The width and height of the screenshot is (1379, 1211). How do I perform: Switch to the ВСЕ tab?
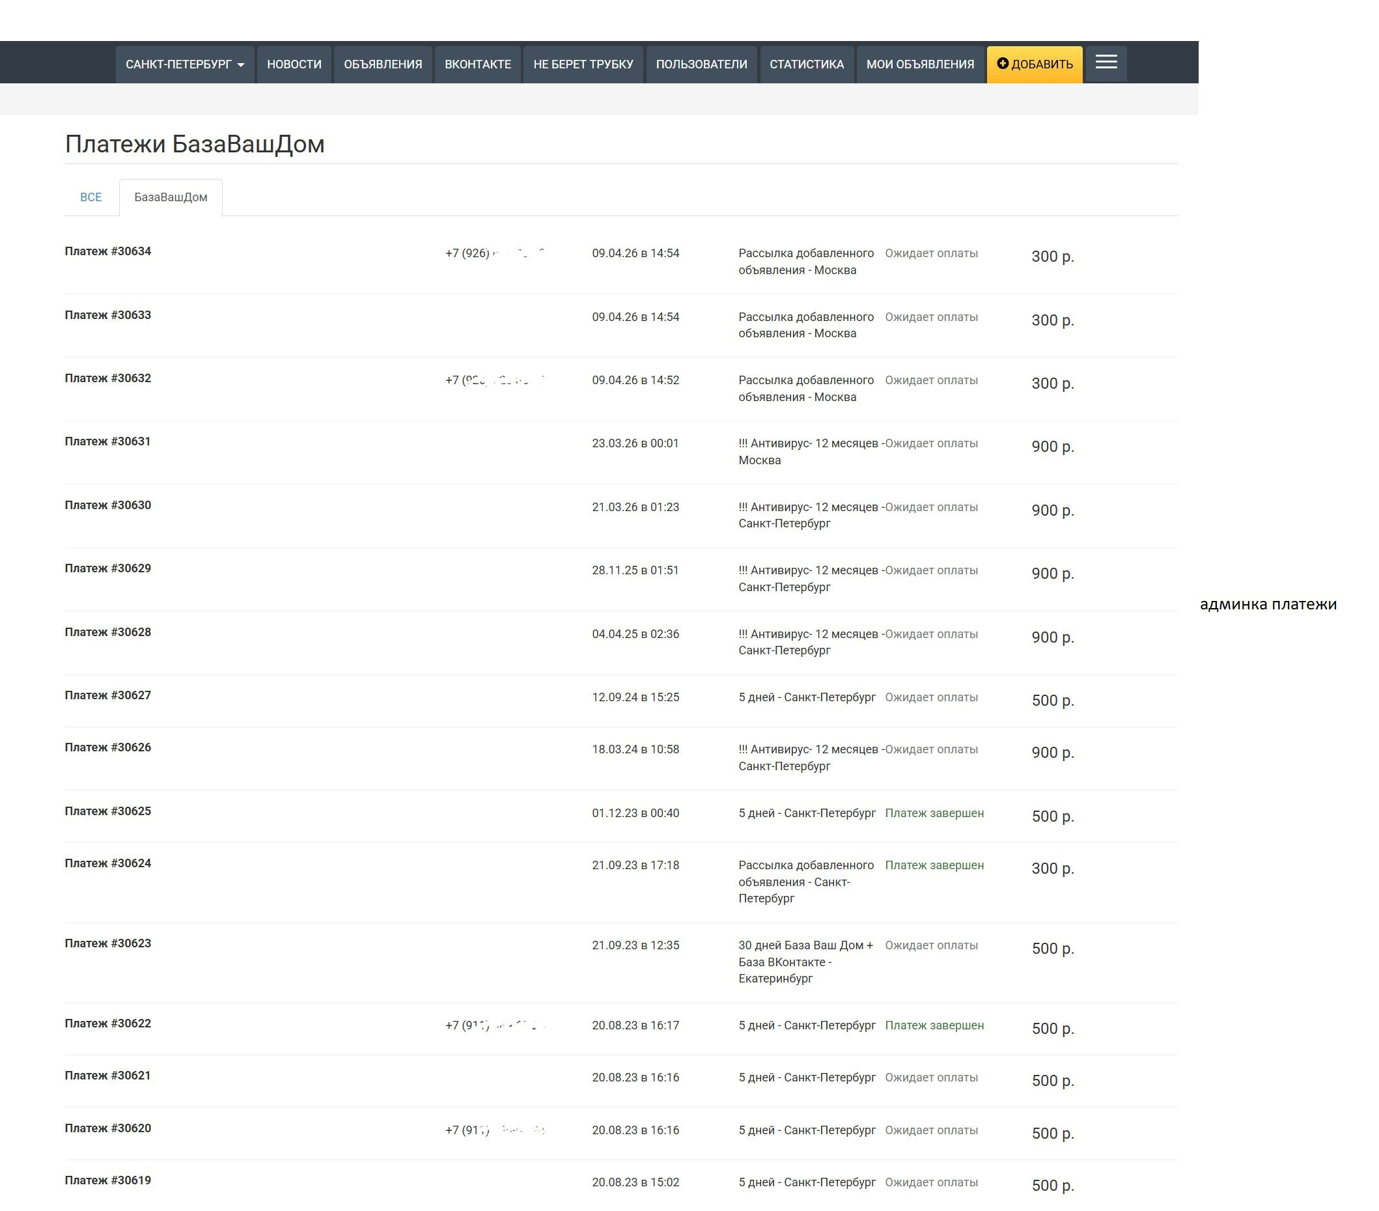[x=91, y=197]
